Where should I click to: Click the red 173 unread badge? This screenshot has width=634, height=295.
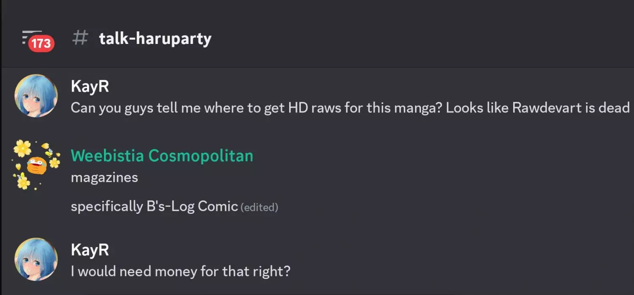[x=41, y=44]
